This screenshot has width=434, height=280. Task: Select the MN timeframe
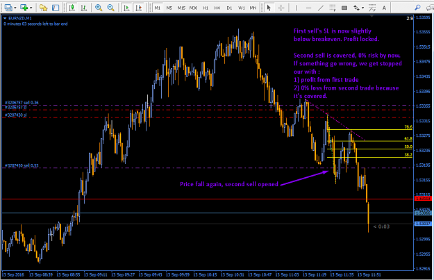253,8
